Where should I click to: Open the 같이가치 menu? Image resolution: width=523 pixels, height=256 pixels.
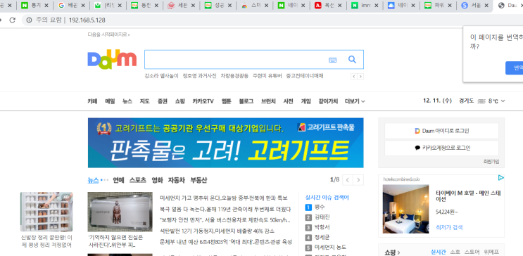328,101
